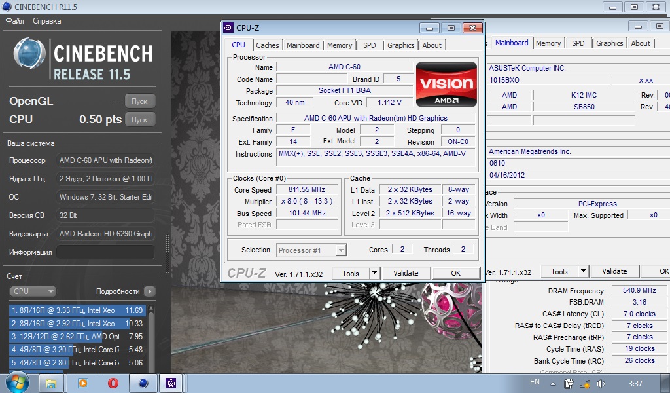Open power status tray icon

pos(569,384)
